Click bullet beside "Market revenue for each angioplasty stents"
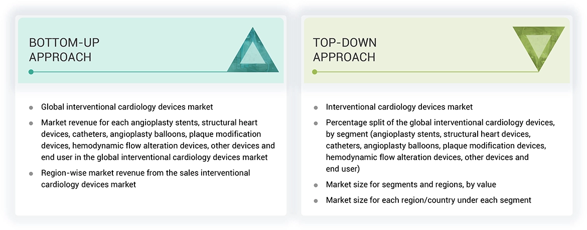 click(x=31, y=123)
